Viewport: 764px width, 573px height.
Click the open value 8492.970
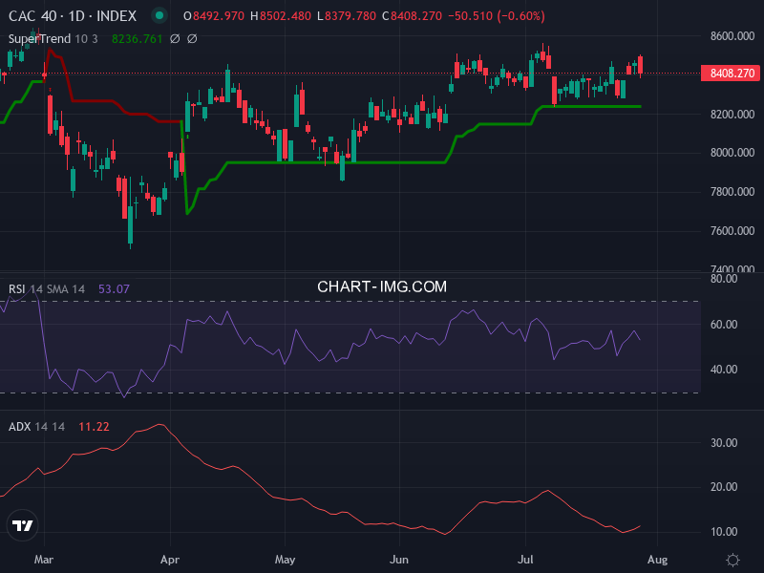219,16
